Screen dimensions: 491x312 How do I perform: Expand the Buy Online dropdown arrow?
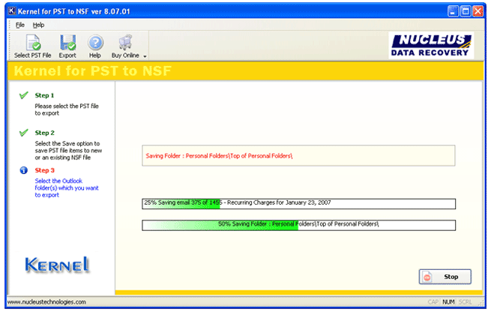coord(145,56)
